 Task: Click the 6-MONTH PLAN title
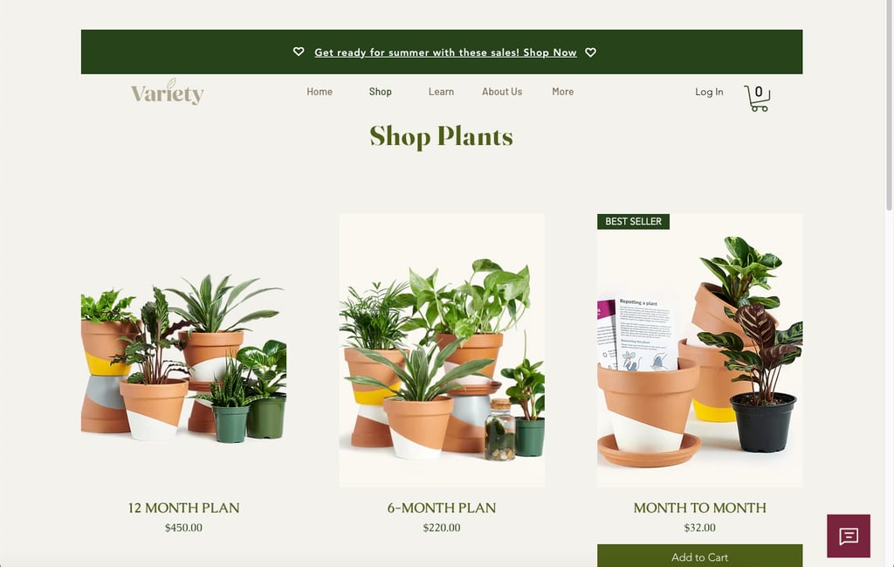pos(442,508)
